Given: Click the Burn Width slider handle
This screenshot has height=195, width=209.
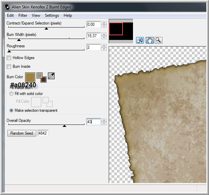Looking at the screenshot, I should [x=19, y=40].
